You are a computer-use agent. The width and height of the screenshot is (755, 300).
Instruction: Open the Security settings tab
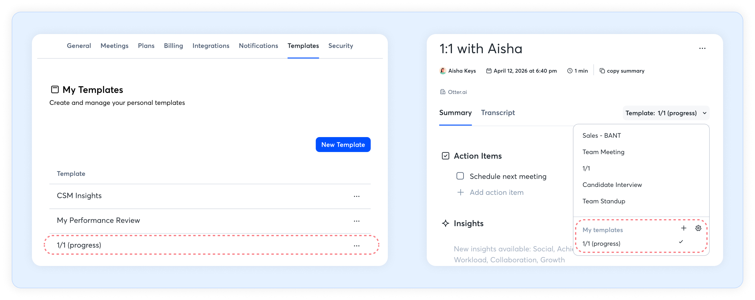pos(340,46)
